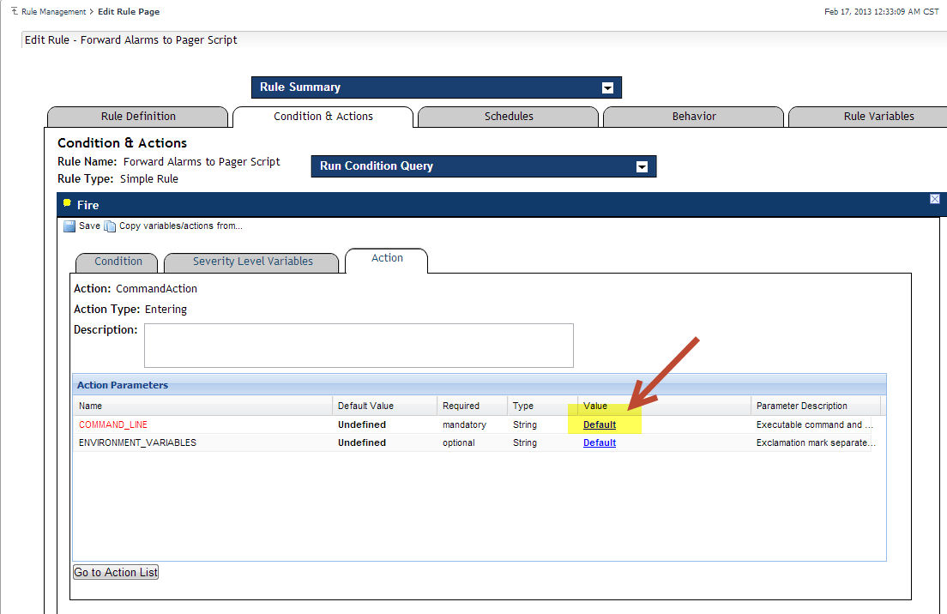Click Default link for ENVIRONMENT_VARIABLES
This screenshot has height=614, width=947.
pyautogui.click(x=600, y=442)
